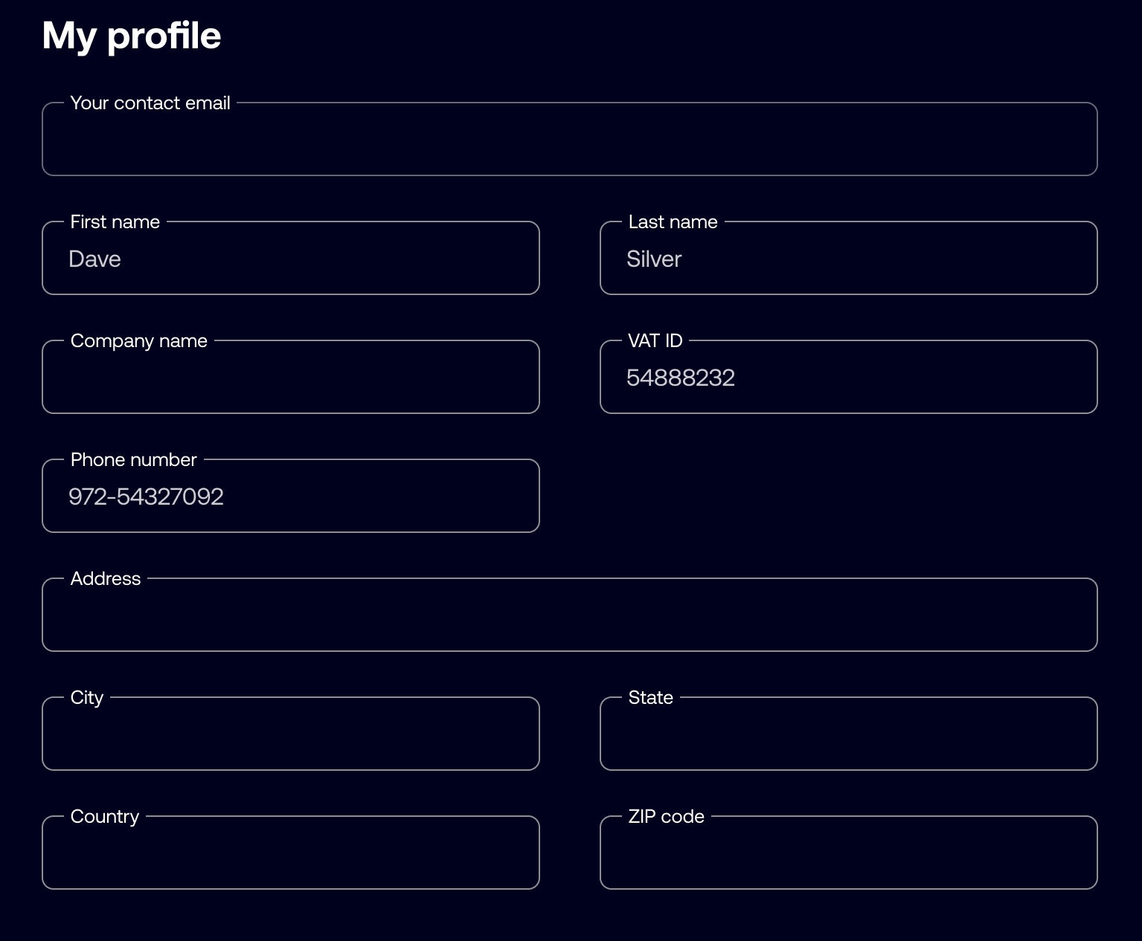Viewport: 1142px width, 941px height.
Task: Select the Country input field
Action: [291, 853]
